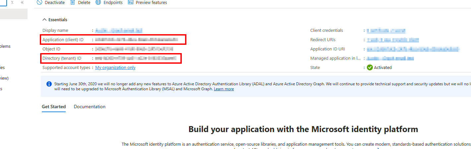This screenshot has height=149, width=471.
Task: Open Endpoints from the globe icon
Action: [x=98, y=3]
